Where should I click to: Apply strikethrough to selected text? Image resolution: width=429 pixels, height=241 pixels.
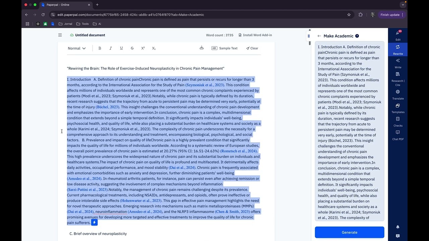(132, 48)
